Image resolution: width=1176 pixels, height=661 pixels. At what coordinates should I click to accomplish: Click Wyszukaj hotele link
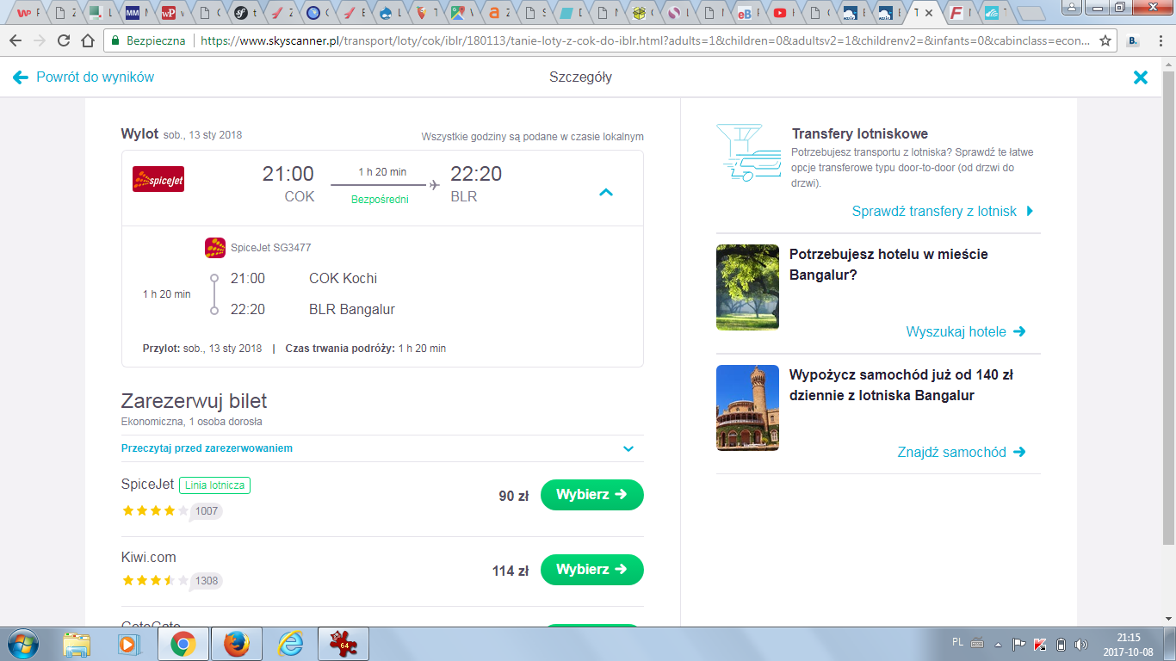pos(966,331)
